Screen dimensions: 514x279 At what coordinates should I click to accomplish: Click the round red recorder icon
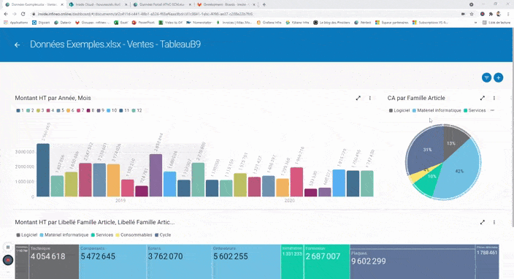[x=8, y=260]
